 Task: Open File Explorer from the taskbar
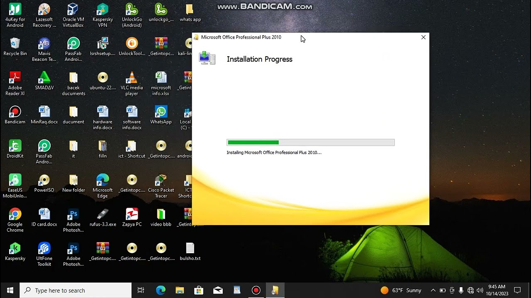pos(180,290)
